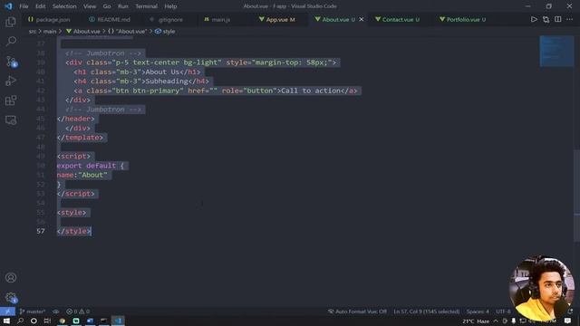Image resolution: width=580 pixels, height=326 pixels.
Task: Open the Terminal menu
Action: (146, 6)
